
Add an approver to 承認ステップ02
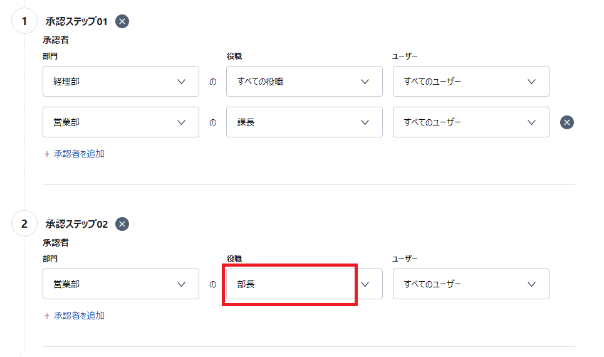[74, 316]
